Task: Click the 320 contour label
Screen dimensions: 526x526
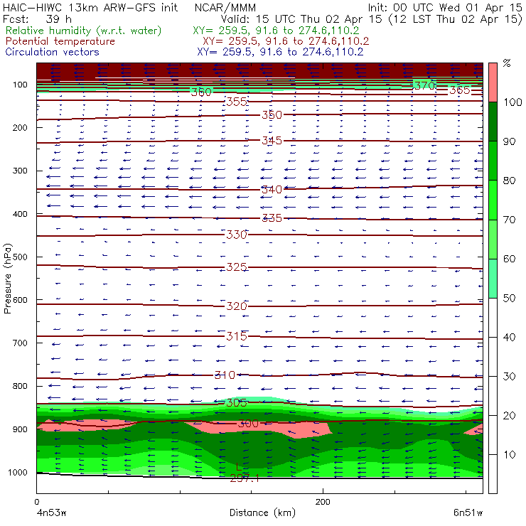Action: (237, 306)
